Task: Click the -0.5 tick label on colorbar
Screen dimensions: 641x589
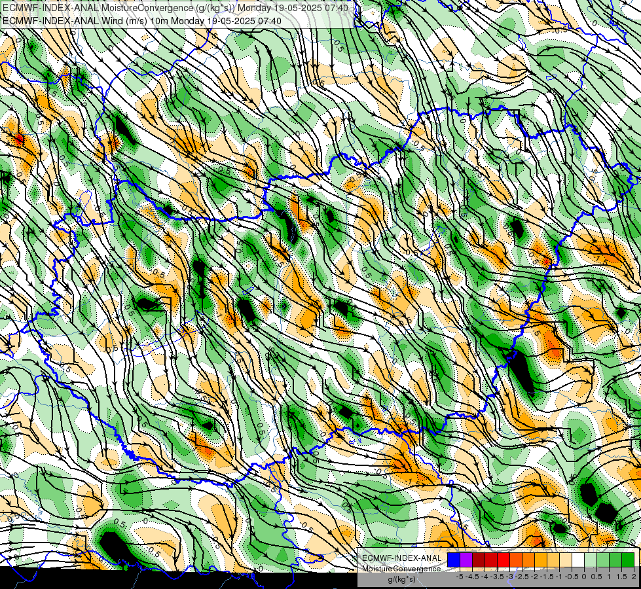Action: 572,577
